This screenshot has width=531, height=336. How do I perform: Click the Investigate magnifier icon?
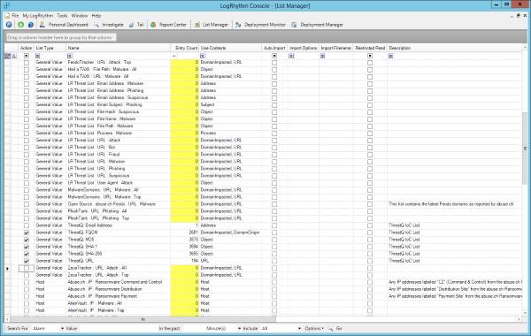click(x=96, y=25)
